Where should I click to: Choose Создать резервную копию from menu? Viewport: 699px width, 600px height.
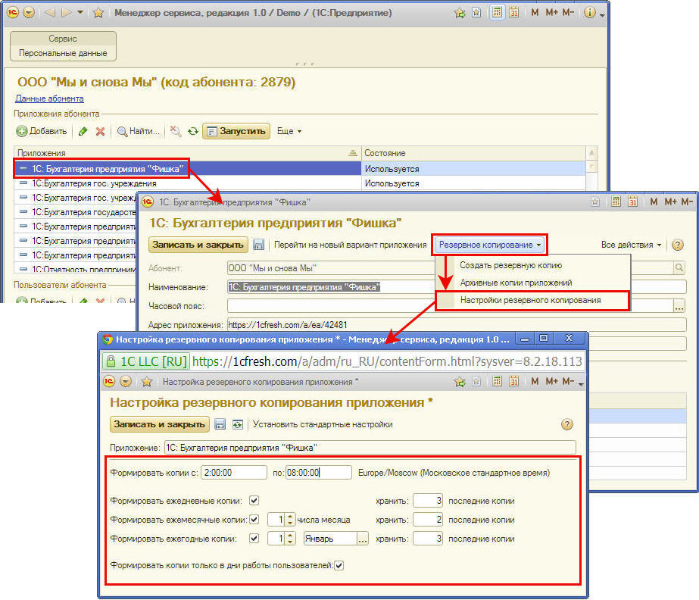coord(511,265)
